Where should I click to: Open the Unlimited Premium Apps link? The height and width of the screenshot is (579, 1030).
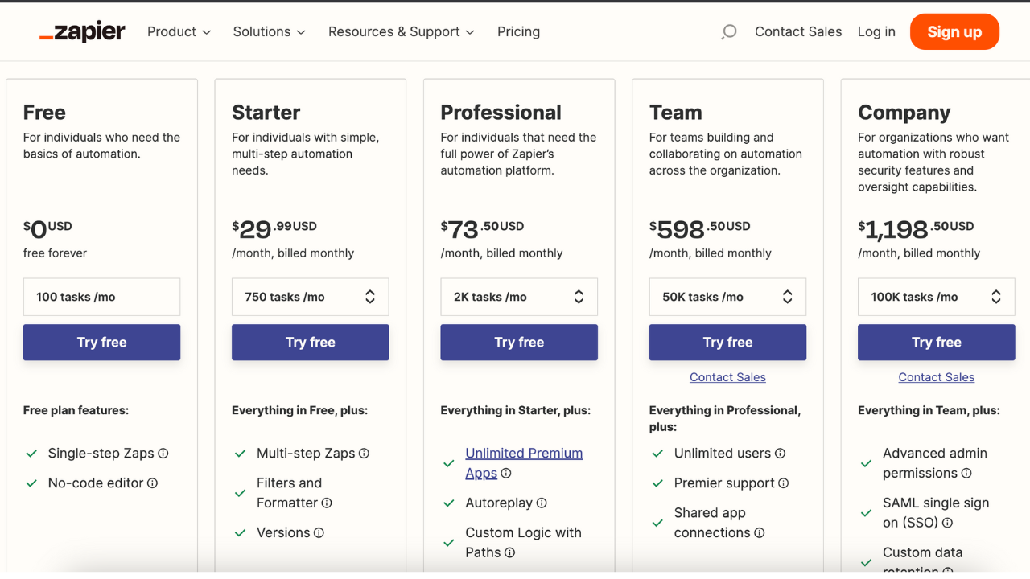coord(524,463)
